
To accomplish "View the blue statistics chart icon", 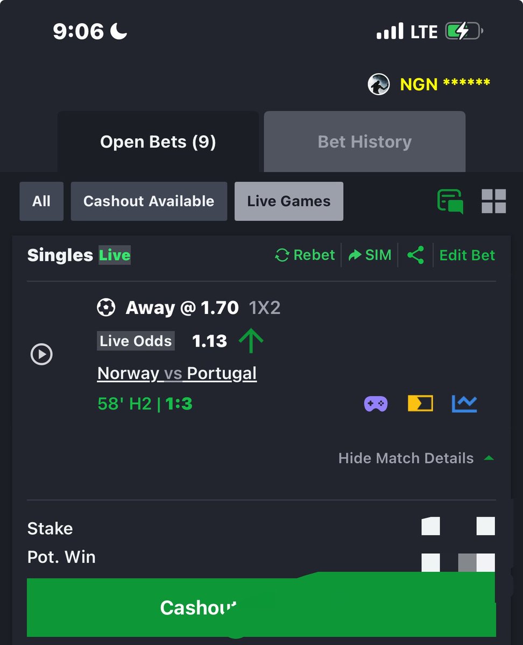I will (x=464, y=403).
